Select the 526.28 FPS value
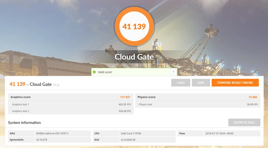 [125, 111]
